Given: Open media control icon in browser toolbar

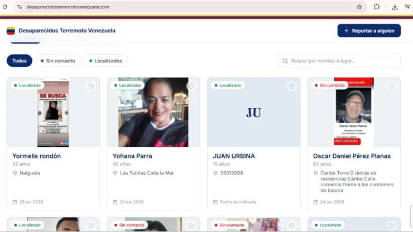Looking at the screenshot, I should point(407,7).
